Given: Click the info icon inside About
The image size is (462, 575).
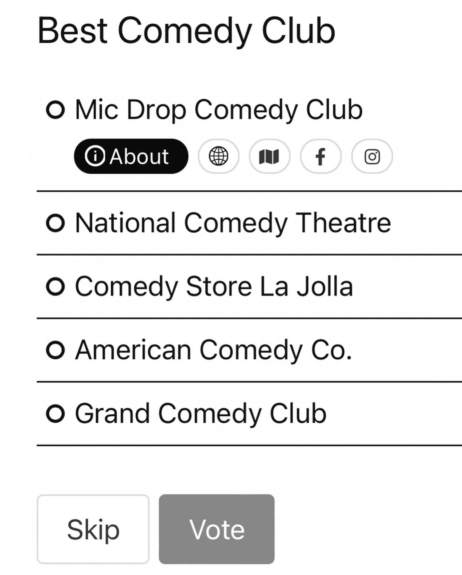Looking at the screenshot, I should coord(95,156).
